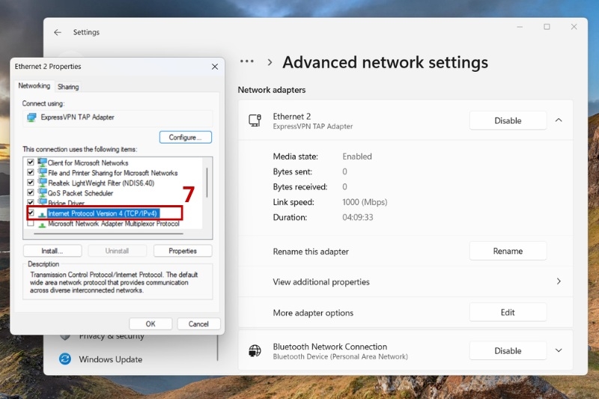Collapse the Ethernet 2 adapter details
The image size is (599, 399).
[559, 121]
